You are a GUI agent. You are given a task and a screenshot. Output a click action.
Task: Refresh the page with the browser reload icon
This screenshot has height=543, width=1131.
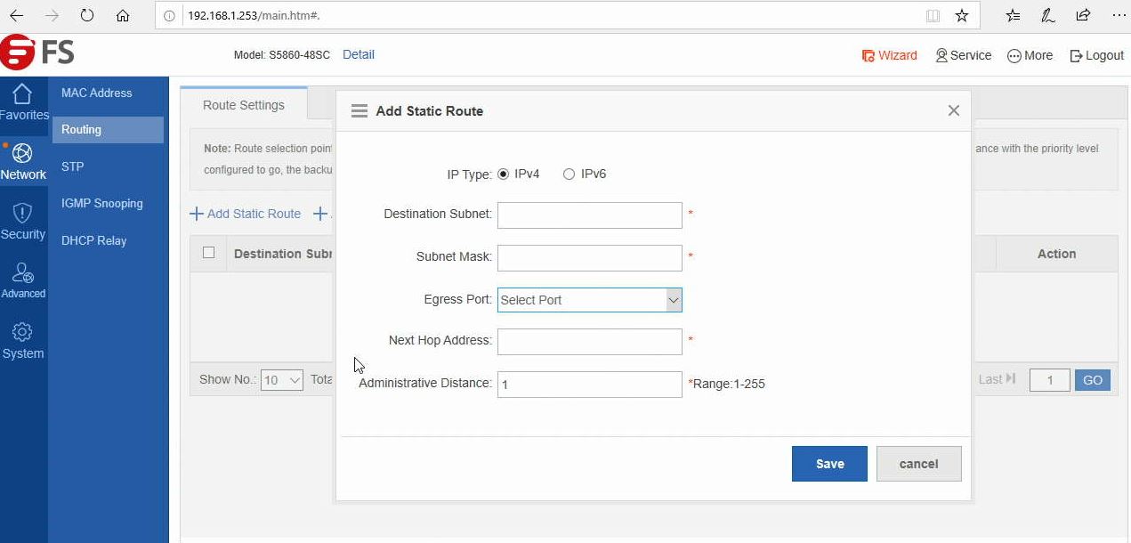point(86,15)
